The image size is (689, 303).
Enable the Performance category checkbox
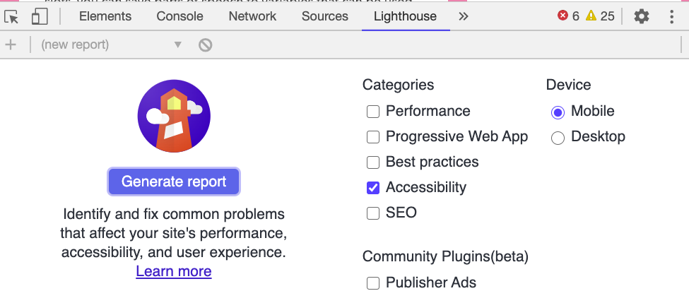[x=373, y=112]
